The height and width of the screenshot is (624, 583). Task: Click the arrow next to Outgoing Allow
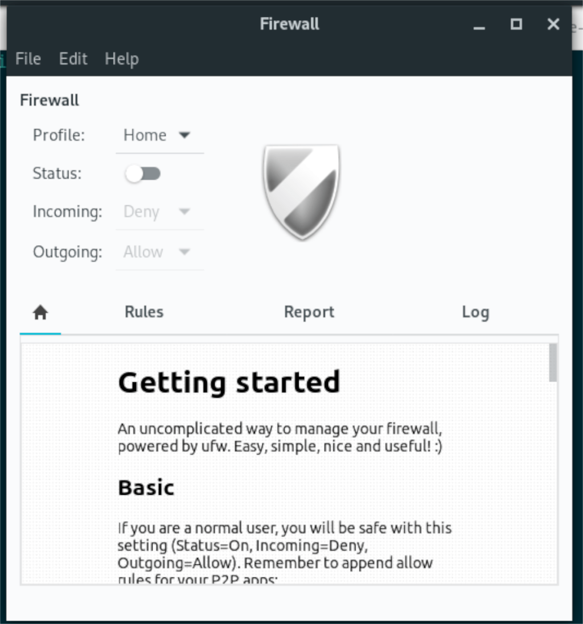(x=185, y=251)
